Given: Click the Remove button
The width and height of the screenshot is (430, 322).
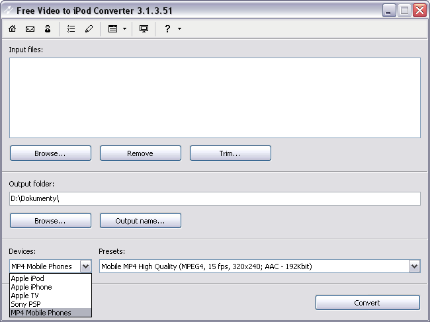Looking at the screenshot, I should click(x=140, y=153).
